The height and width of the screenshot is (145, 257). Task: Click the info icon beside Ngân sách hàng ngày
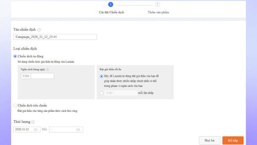pyautogui.click(x=48, y=69)
